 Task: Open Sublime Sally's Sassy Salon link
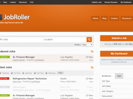[23, 90]
